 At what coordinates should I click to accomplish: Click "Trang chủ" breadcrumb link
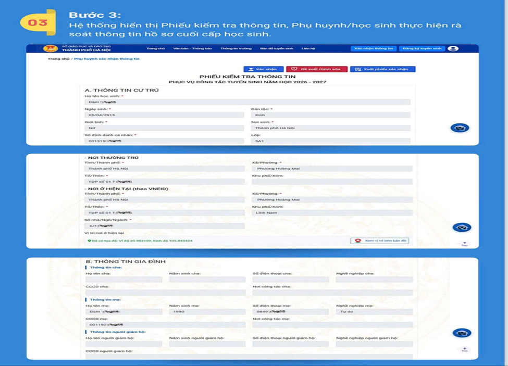click(x=58, y=59)
